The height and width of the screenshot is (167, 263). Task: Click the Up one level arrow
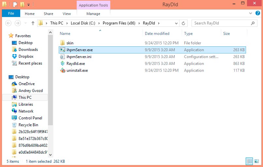(33, 23)
